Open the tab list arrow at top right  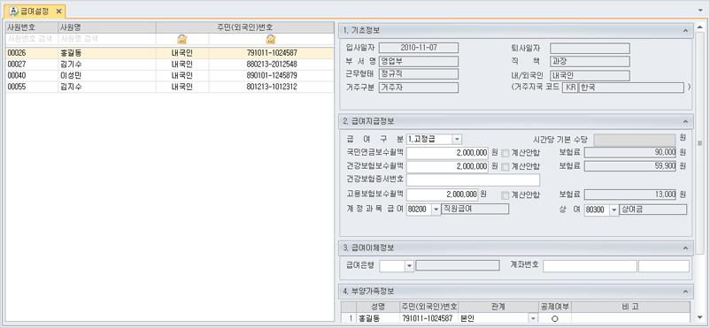[x=701, y=10]
